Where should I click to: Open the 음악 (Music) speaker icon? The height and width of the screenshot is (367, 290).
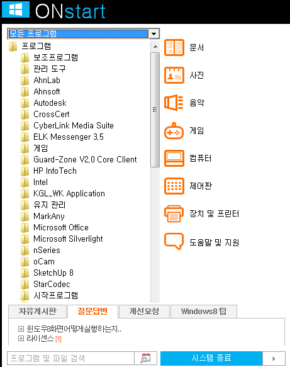(x=174, y=103)
